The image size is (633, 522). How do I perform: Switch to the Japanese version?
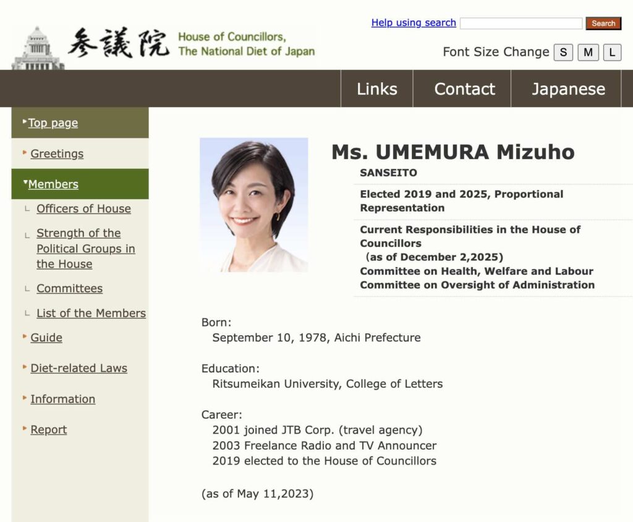coord(568,89)
